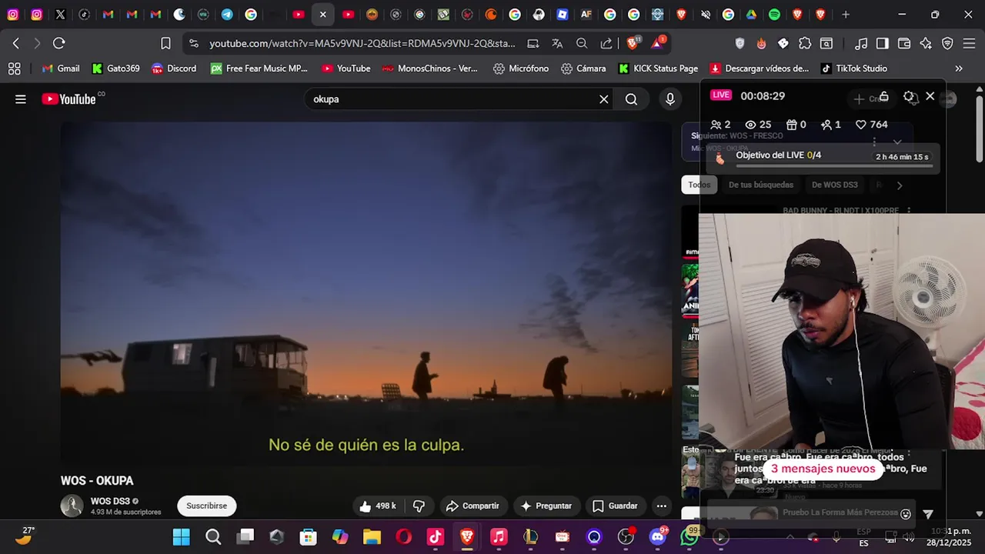
Task: Open Brave wallet icon in toolbar
Action: click(904, 44)
